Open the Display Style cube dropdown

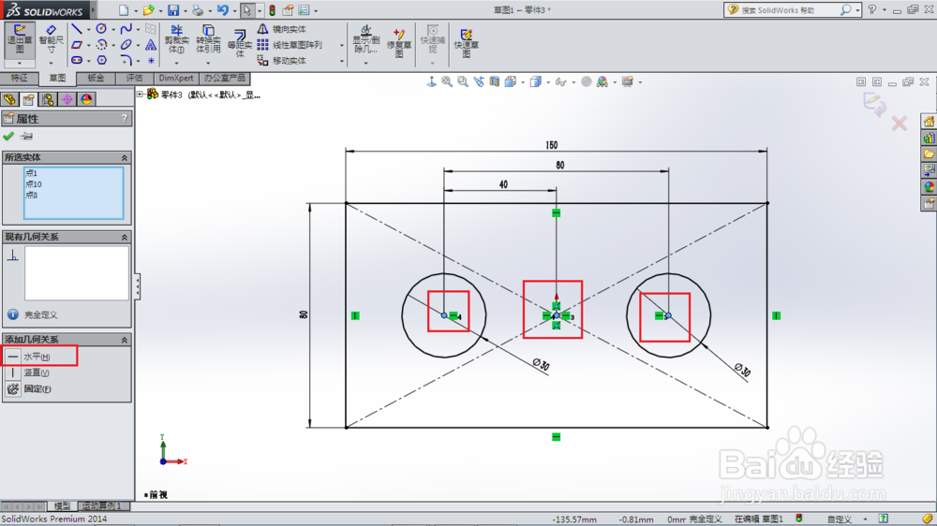click(x=548, y=82)
